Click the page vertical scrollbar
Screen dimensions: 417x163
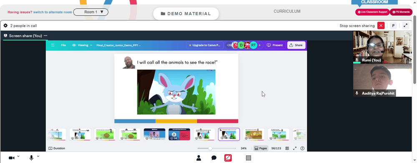pos(414,50)
